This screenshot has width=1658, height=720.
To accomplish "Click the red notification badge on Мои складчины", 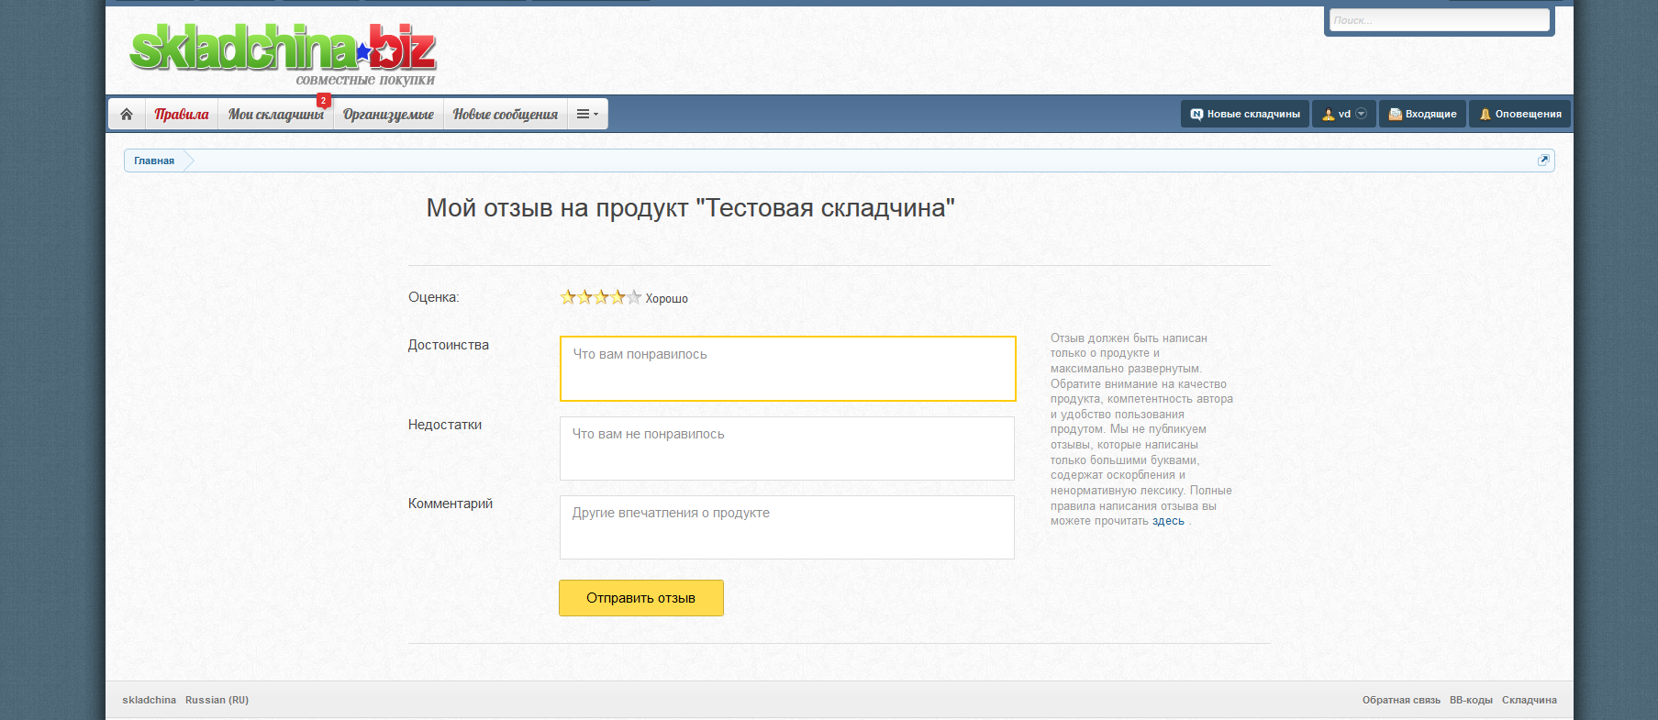I will (323, 100).
